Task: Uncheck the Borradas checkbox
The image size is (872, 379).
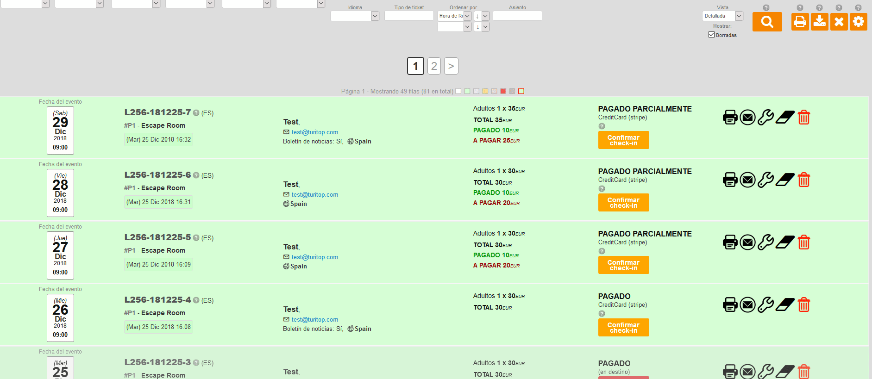Action: 711,35
